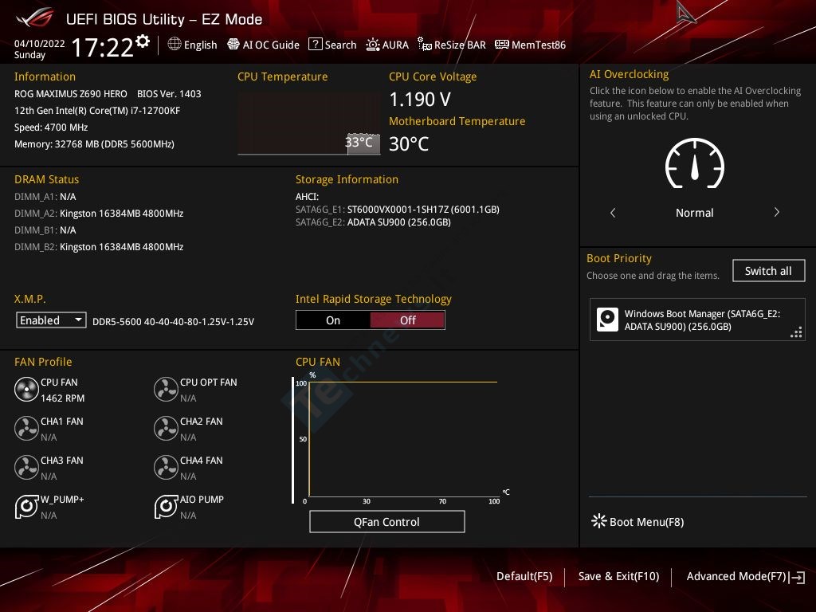Click the globe icon beside English

(175, 45)
